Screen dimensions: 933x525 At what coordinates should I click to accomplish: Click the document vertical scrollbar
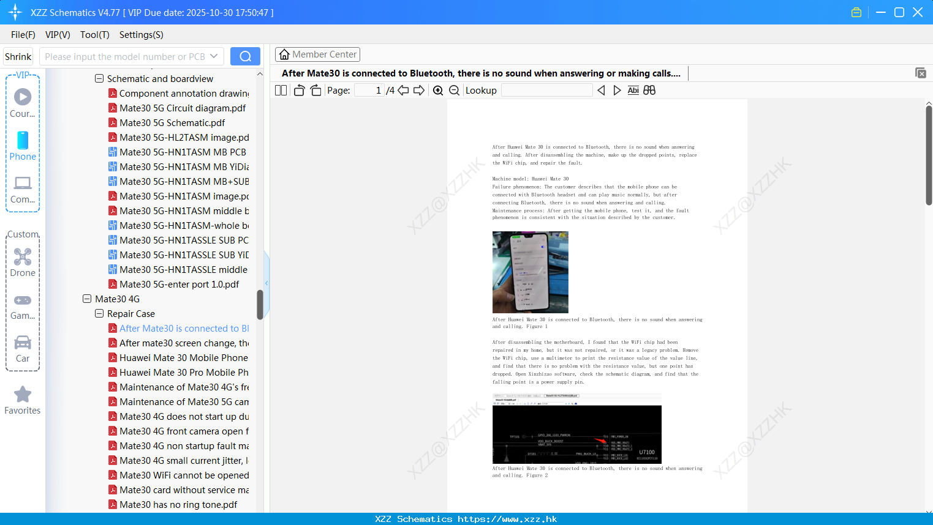pos(929,155)
